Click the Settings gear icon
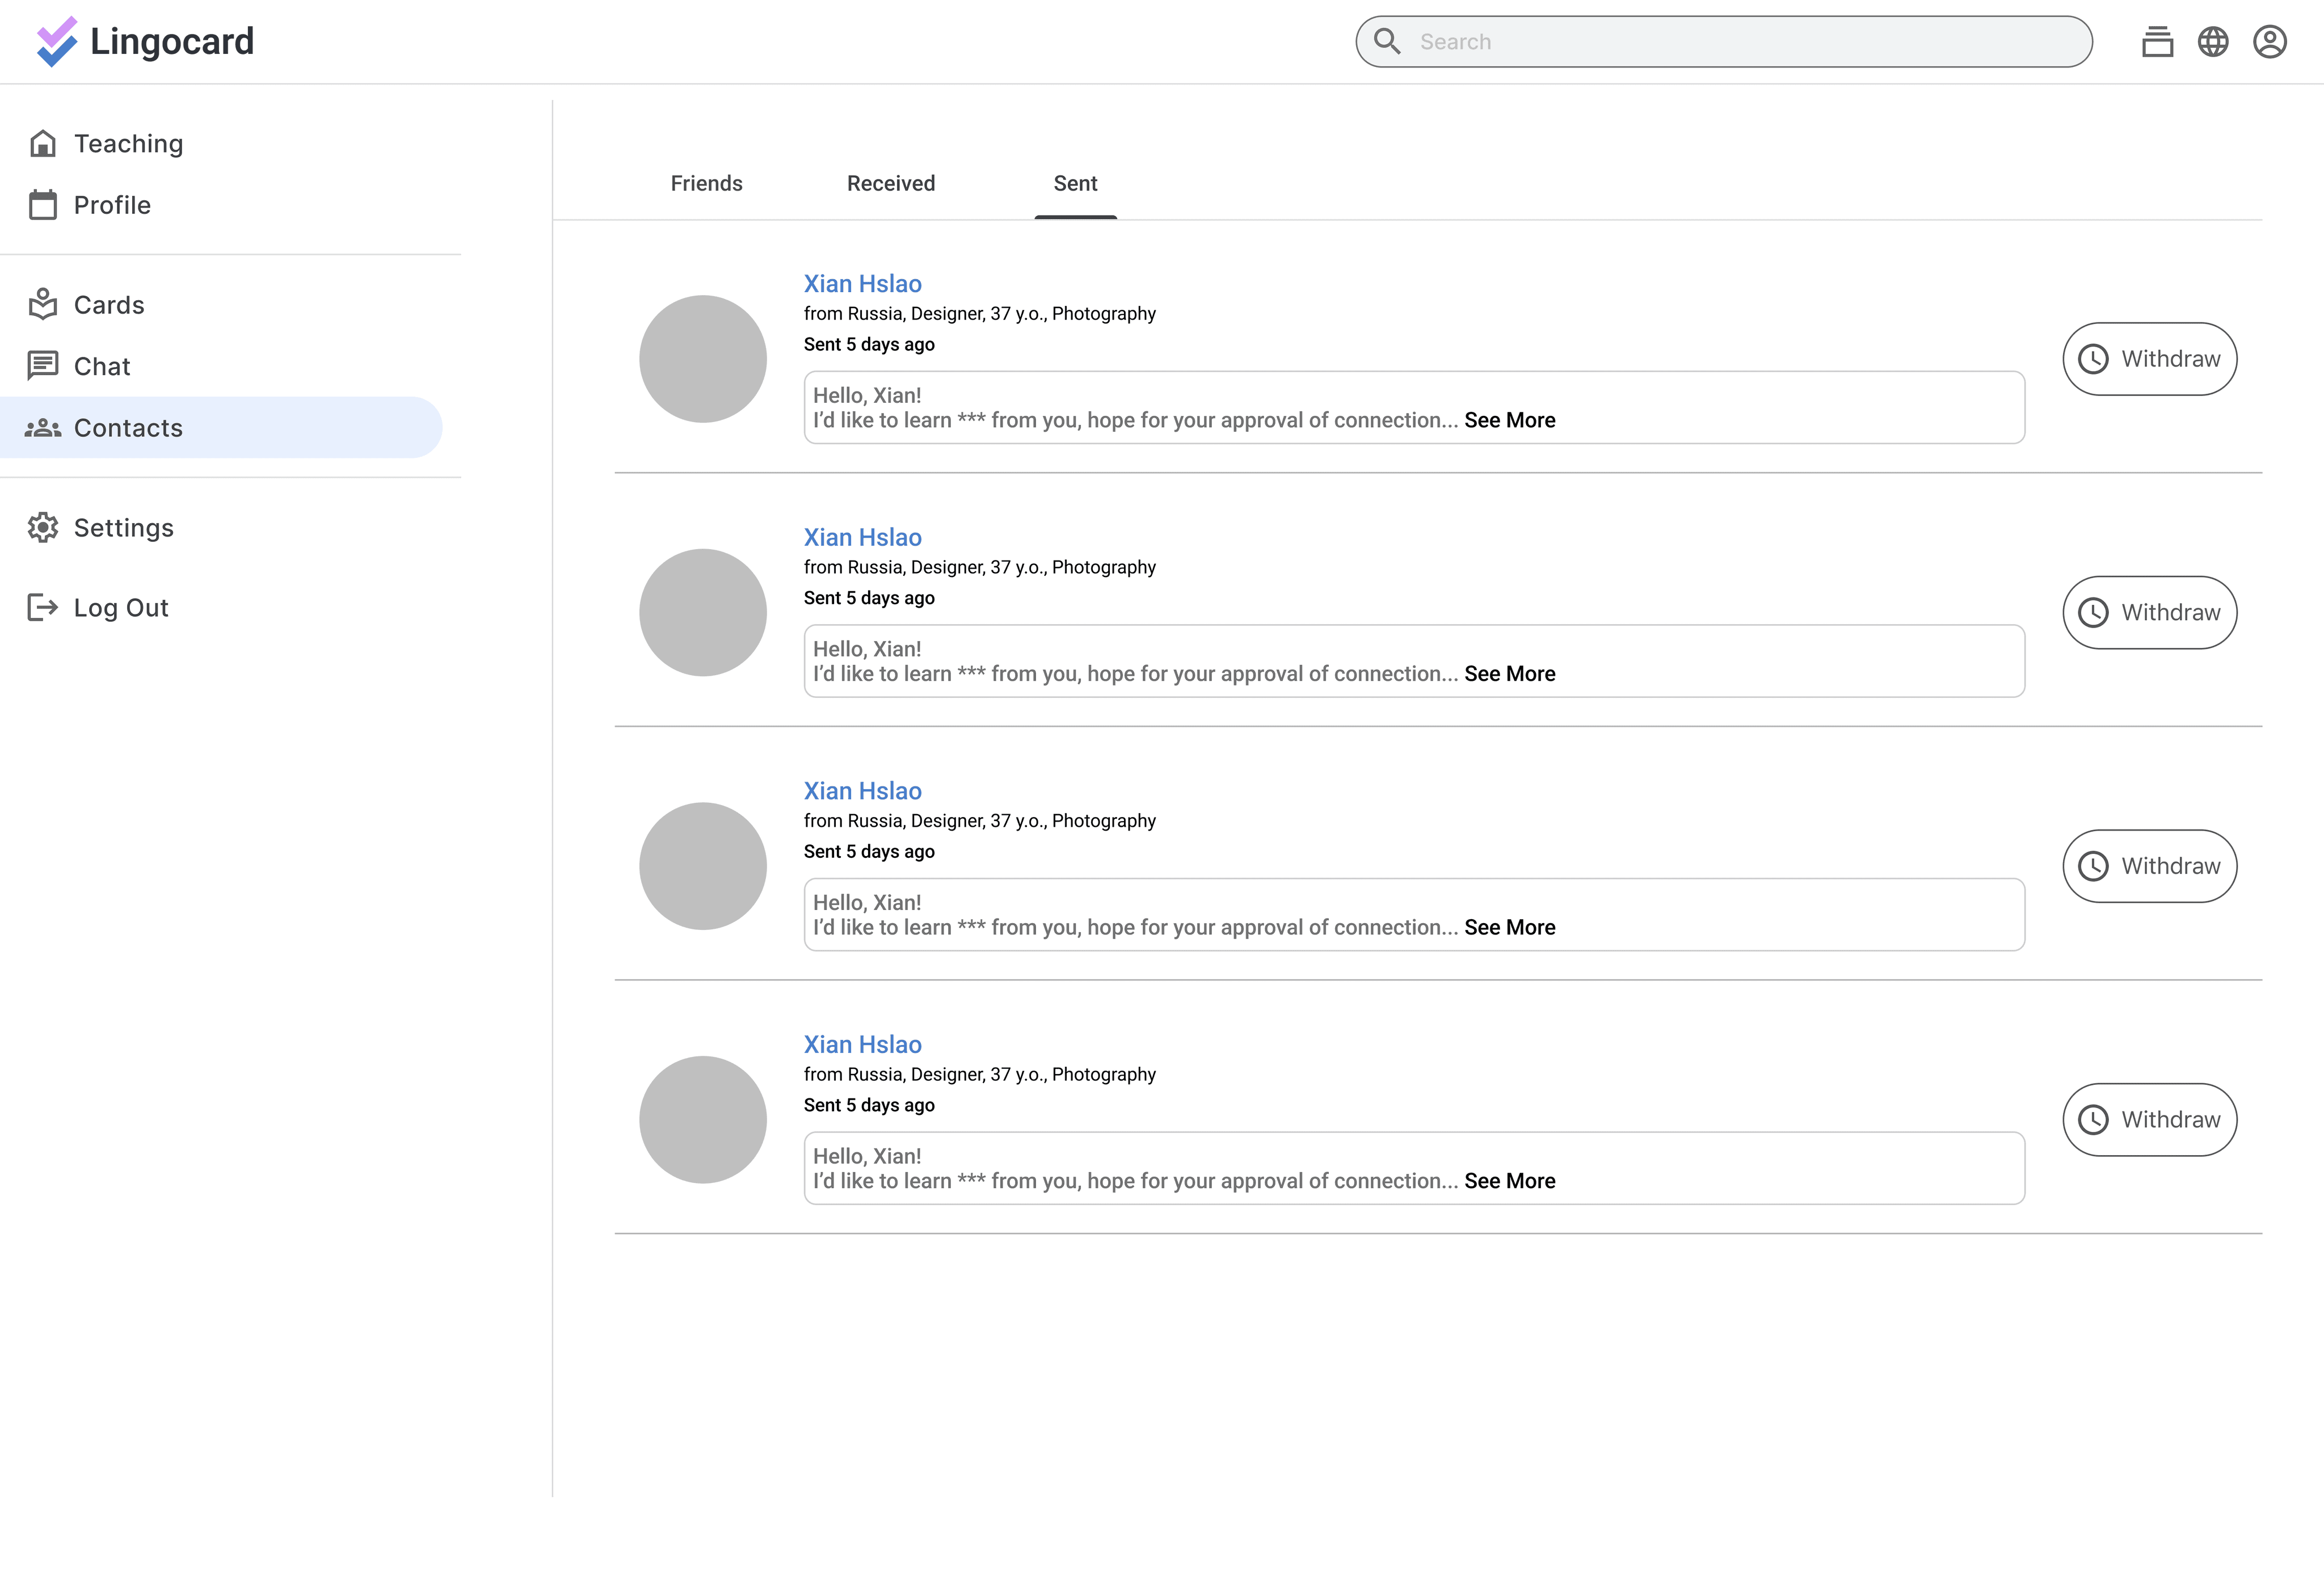2324x1571 pixels. 43,528
